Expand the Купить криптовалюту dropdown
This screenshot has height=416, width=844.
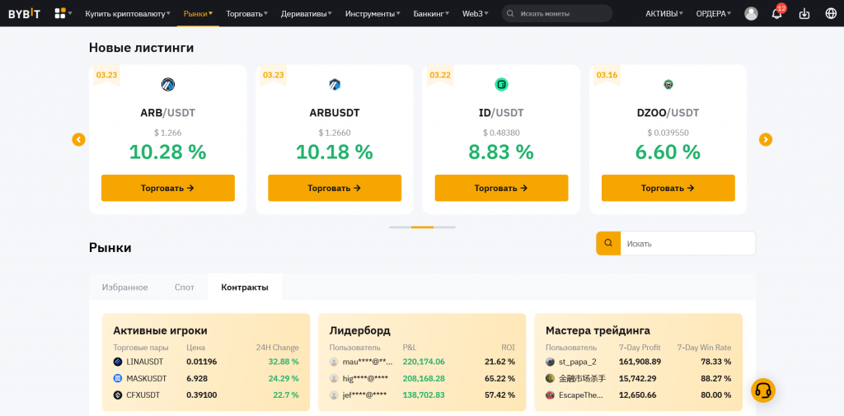point(128,13)
